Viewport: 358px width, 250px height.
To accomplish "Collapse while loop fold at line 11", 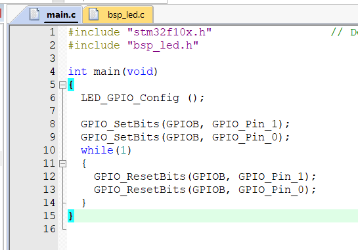I will point(62,164).
